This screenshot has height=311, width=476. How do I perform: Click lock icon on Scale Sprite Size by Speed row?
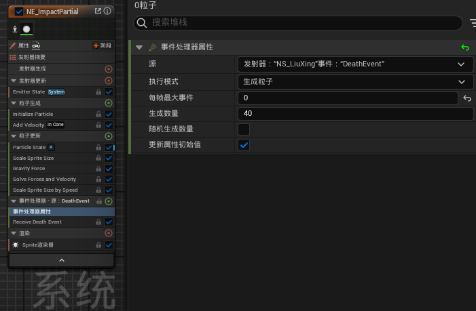coord(98,190)
